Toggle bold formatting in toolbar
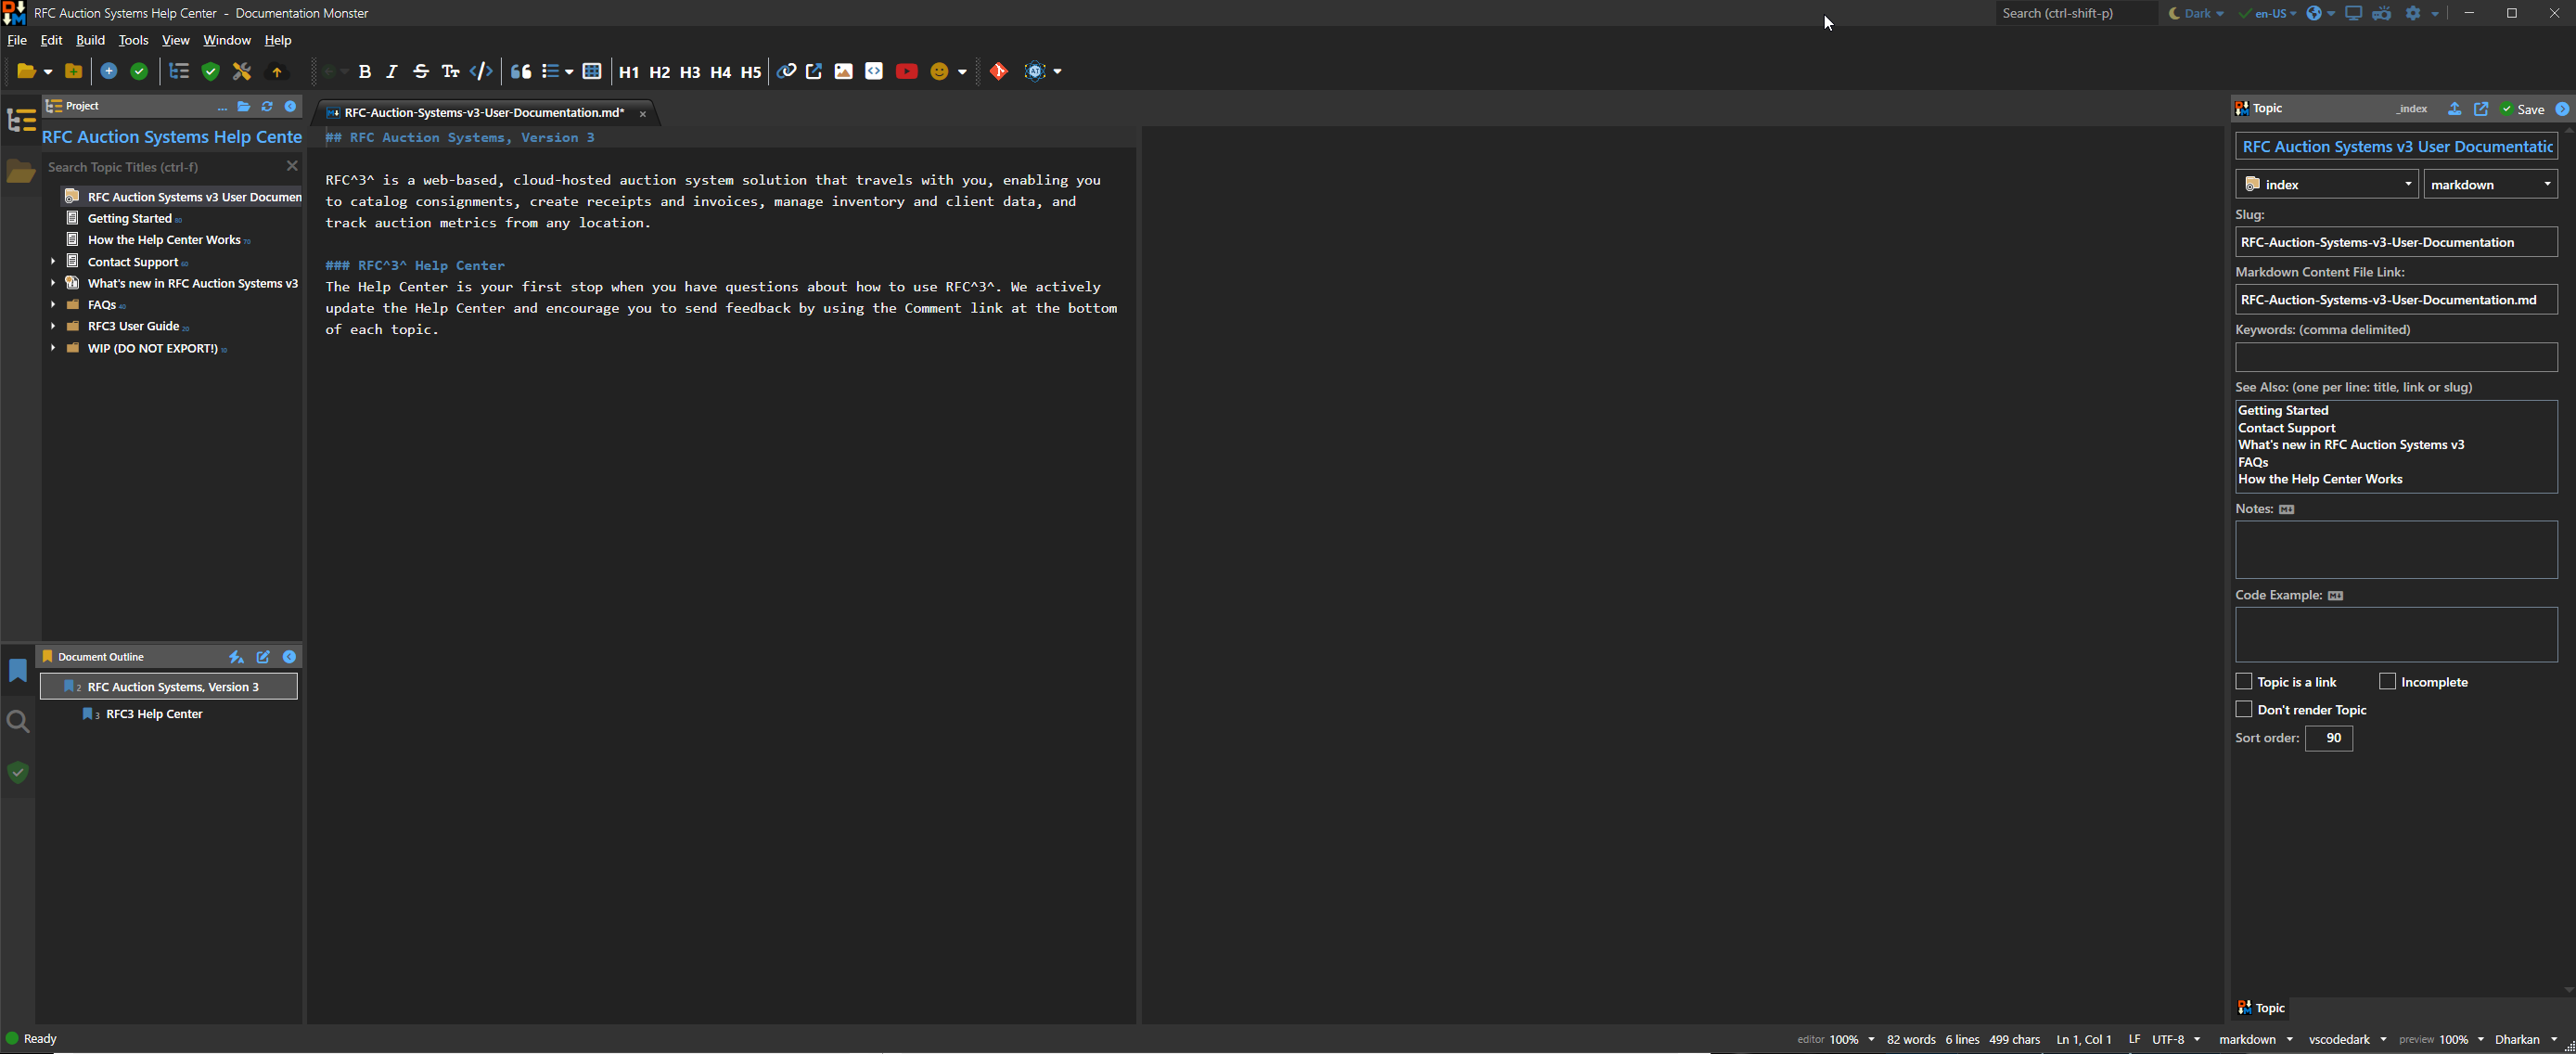 [365, 71]
